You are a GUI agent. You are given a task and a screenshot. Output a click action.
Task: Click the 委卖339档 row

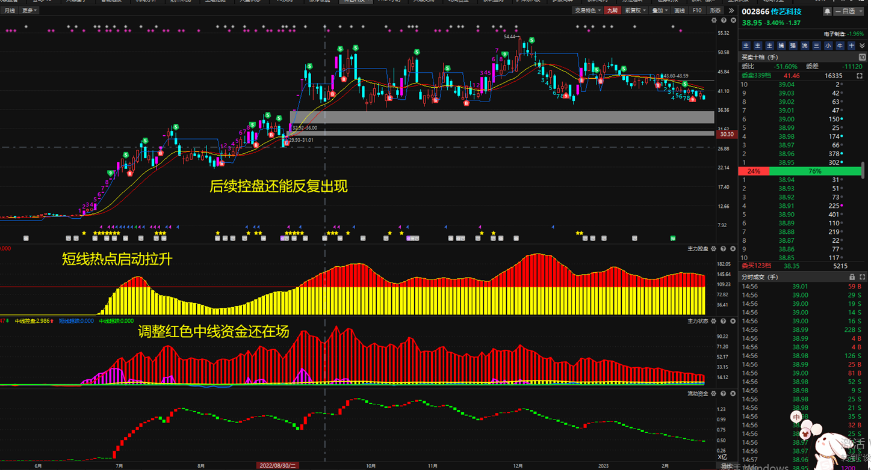(802, 76)
